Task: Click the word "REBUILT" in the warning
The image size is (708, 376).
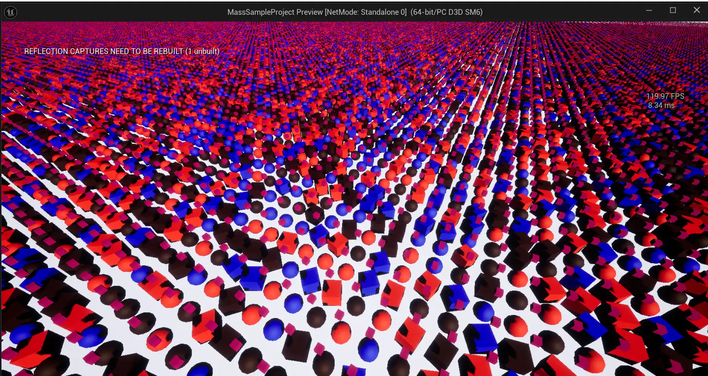Action: pos(168,51)
